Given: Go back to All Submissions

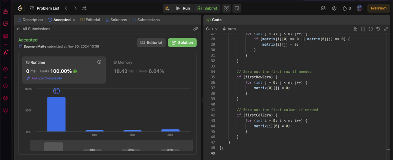Looking at the screenshot, I should (33, 29).
